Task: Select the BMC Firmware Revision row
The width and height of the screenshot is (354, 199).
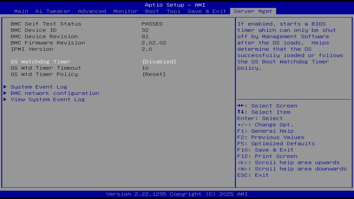Action: pos(48,43)
